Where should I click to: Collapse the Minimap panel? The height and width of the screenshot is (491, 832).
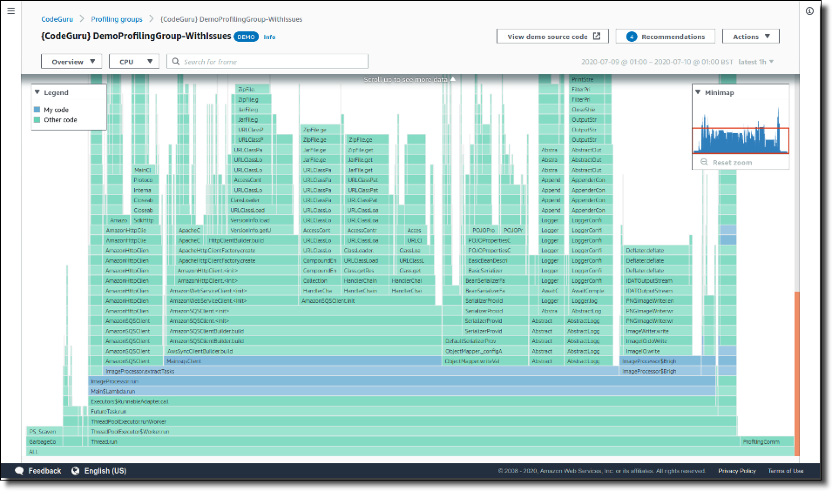coord(698,92)
